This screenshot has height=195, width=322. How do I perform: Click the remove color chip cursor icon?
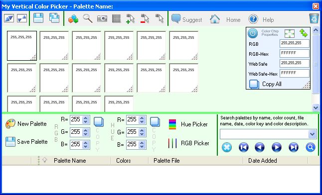[145, 18]
